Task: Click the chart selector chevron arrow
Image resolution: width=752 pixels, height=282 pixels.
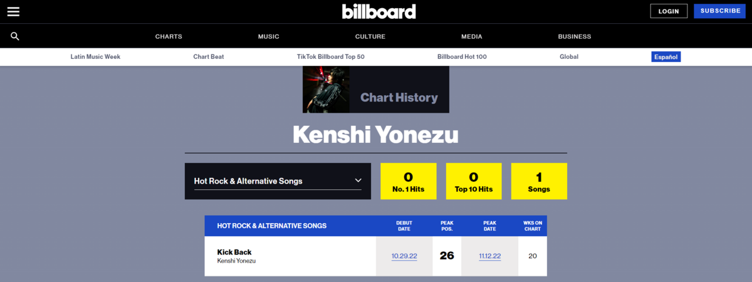Action: coord(358,180)
